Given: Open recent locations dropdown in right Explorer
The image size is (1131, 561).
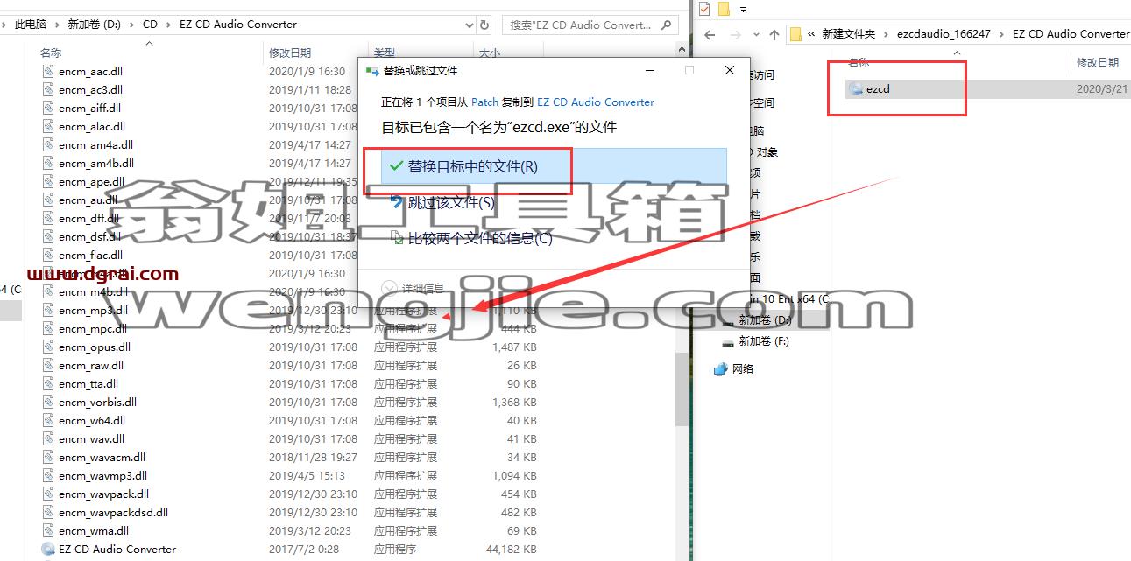Looking at the screenshot, I should [756, 34].
